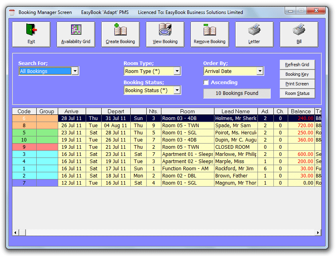Click the Arrive column header
Screen dimensions: 336x256
72,112
